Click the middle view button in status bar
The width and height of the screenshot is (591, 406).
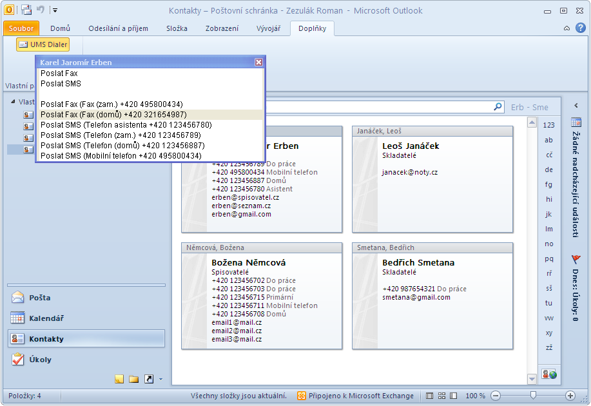click(x=441, y=396)
